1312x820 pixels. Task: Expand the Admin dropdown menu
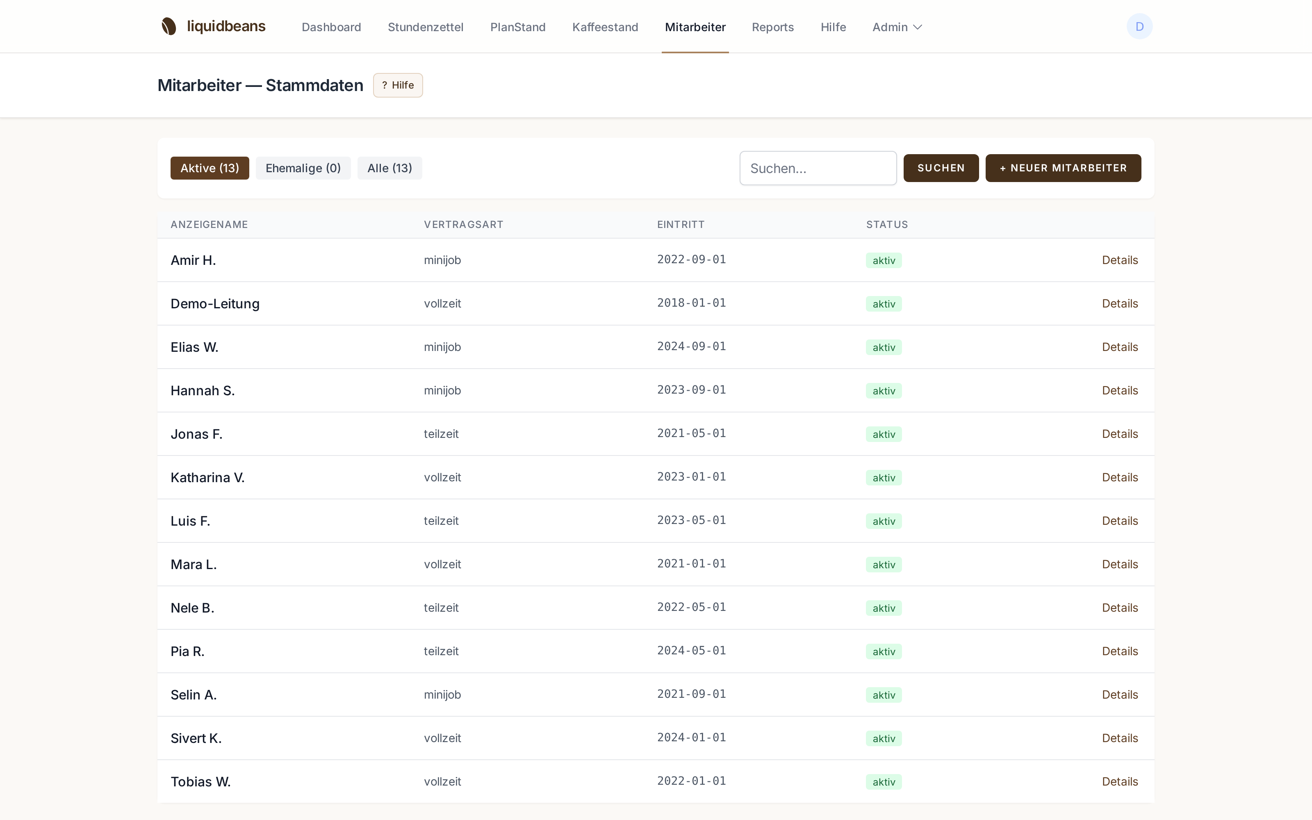pyautogui.click(x=897, y=27)
